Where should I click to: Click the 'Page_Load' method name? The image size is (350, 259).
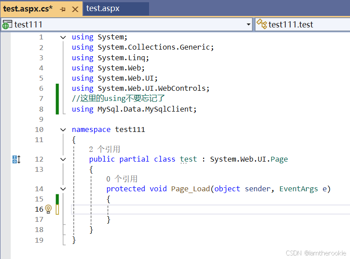point(190,189)
